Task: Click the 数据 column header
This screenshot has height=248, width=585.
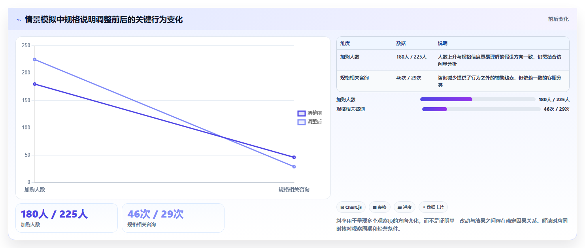Action: (x=401, y=44)
